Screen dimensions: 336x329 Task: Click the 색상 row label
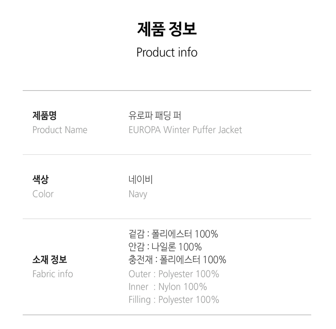click(40, 179)
